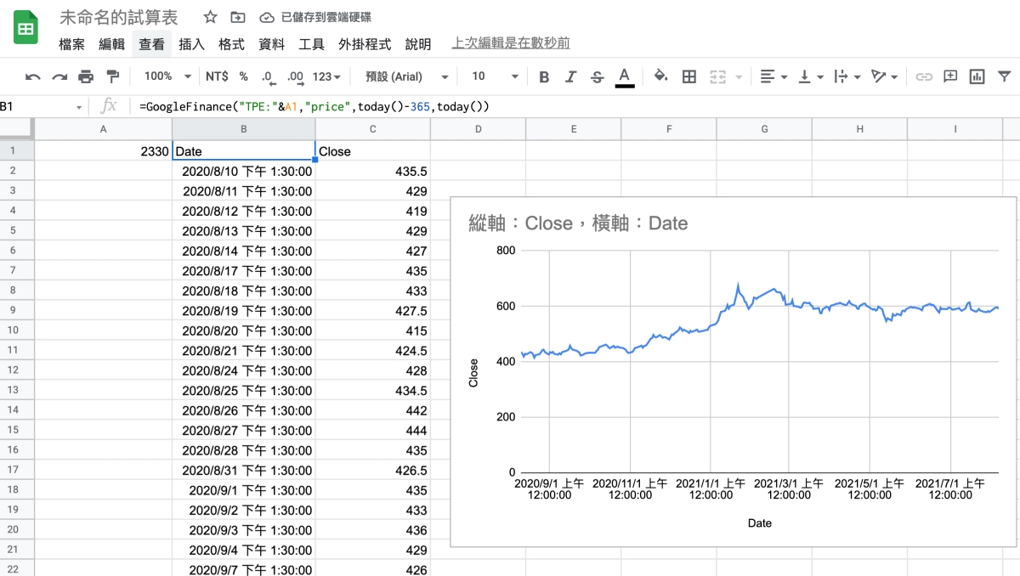Screen dimensions: 1020x576
Task: Toggle bold formatting
Action: coord(544,76)
